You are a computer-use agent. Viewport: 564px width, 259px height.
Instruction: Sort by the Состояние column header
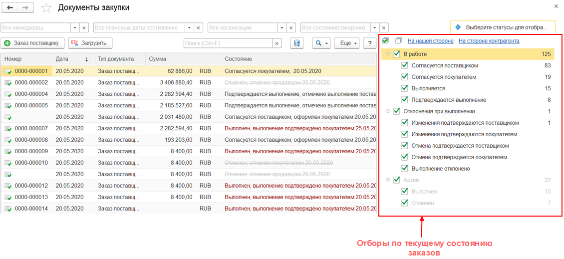tap(298, 59)
